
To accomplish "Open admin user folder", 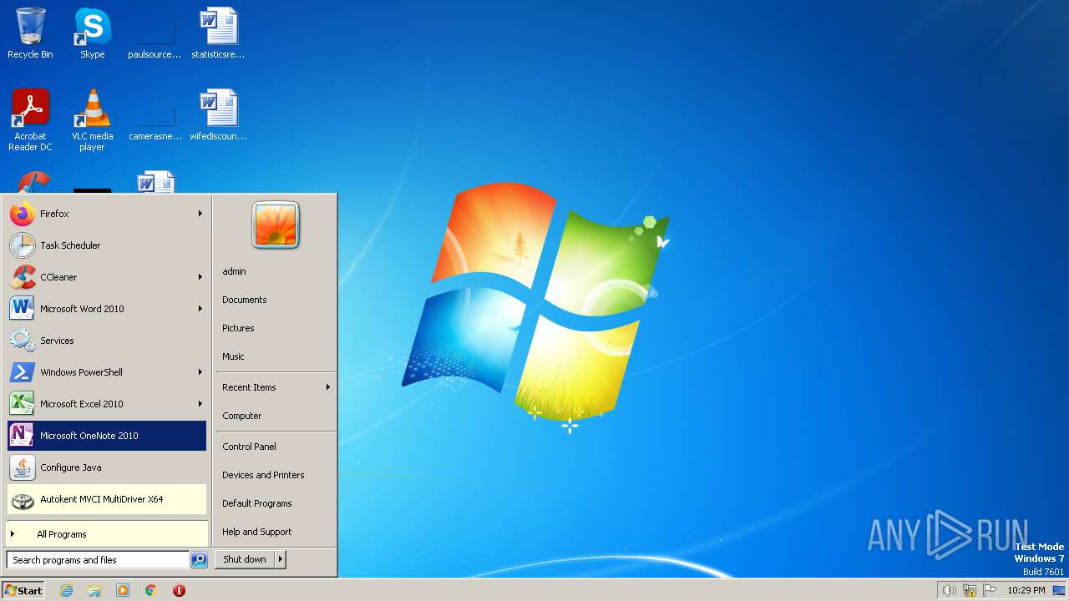I will point(276,271).
